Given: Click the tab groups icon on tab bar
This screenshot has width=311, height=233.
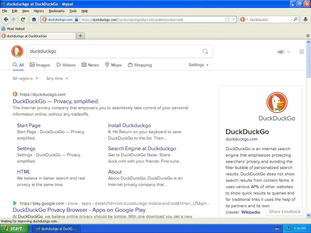Looking at the screenshot, I should click(x=308, y=36).
